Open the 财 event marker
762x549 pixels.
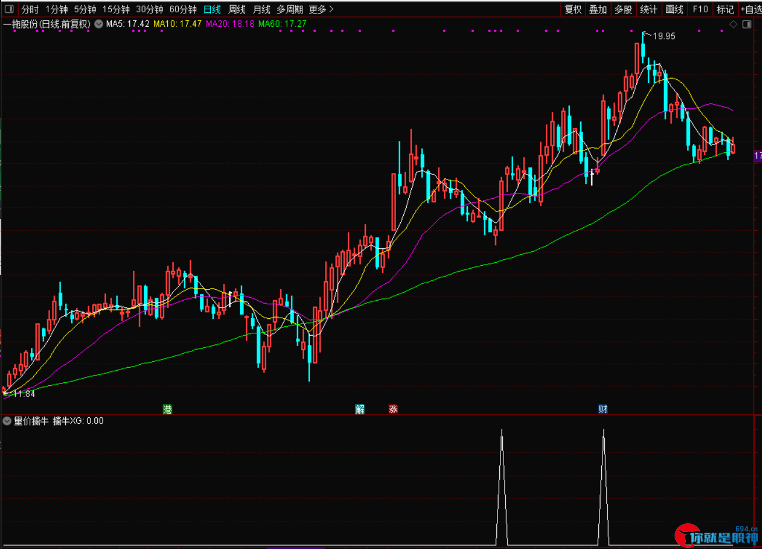tap(603, 409)
